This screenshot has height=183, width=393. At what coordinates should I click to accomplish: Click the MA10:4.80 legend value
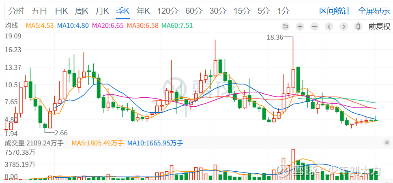pos(73,25)
